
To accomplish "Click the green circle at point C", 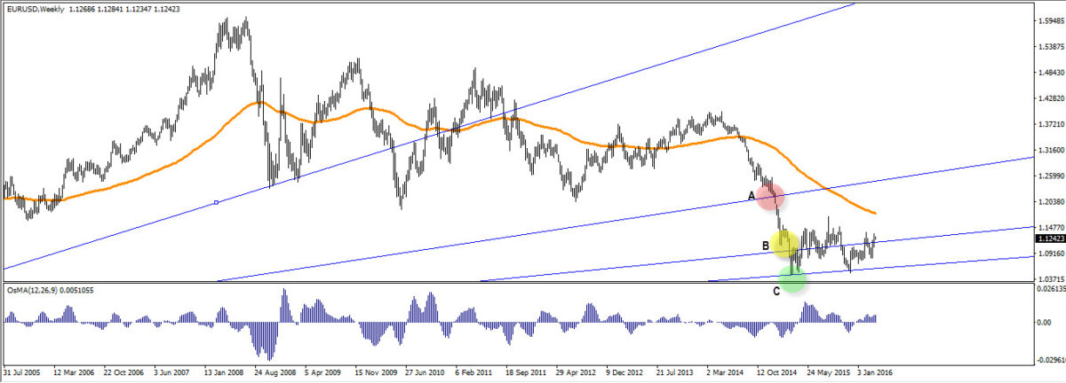I will coord(792,279).
